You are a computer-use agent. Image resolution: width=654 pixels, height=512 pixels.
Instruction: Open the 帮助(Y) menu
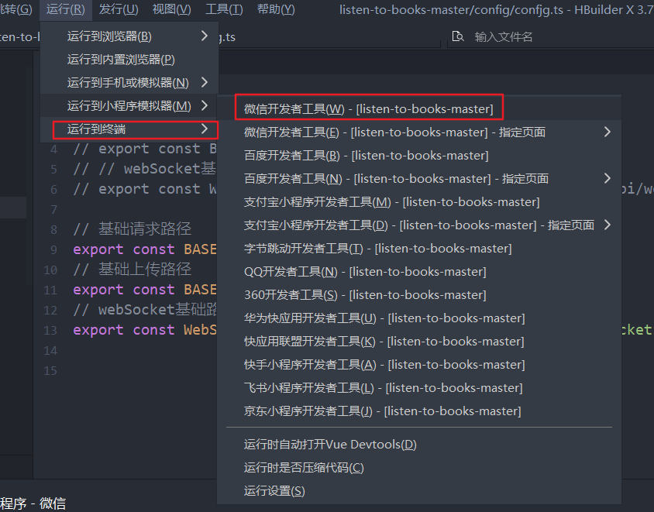(x=276, y=9)
